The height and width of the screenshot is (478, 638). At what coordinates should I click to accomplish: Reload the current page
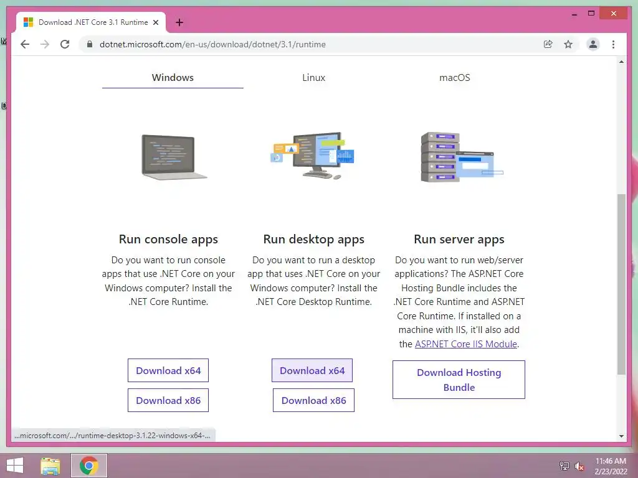65,44
